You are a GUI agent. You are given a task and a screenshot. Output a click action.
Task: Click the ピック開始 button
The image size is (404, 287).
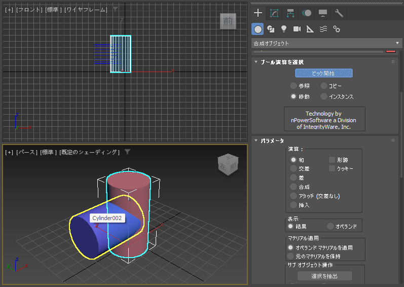[324, 73]
